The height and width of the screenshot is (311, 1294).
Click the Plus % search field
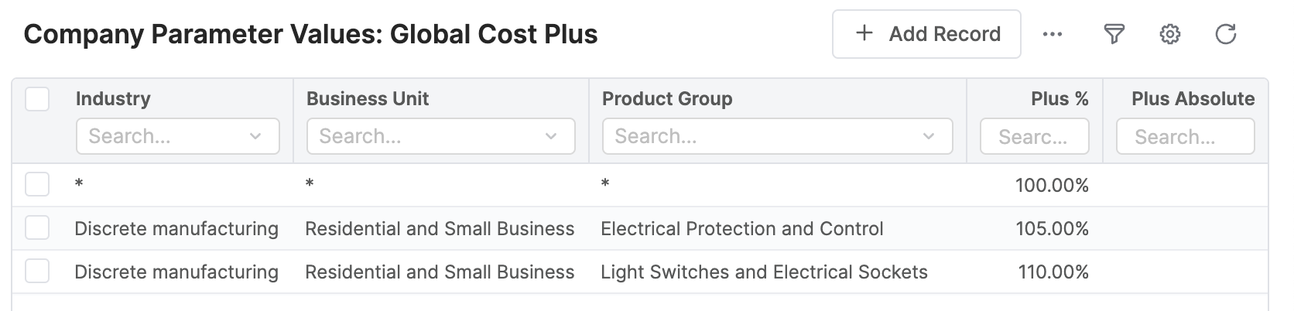pyautogui.click(x=1034, y=137)
